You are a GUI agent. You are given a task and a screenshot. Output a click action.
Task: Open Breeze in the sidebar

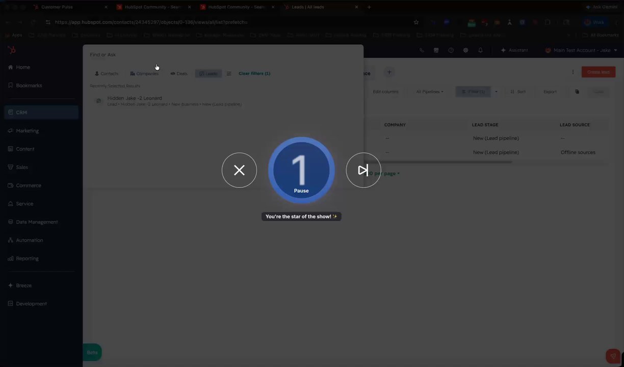(23, 285)
